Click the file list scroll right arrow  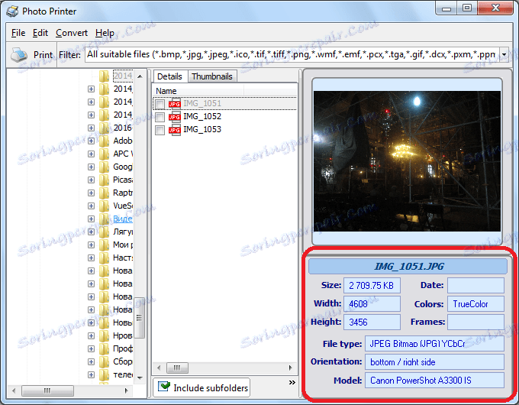291,368
